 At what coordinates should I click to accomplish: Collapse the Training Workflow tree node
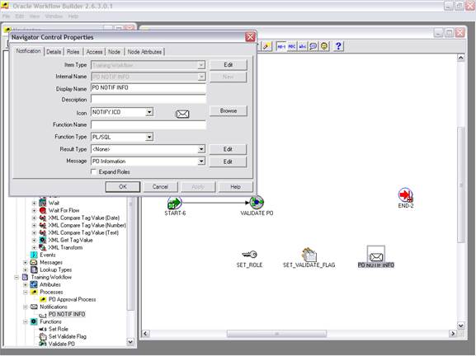(16, 277)
